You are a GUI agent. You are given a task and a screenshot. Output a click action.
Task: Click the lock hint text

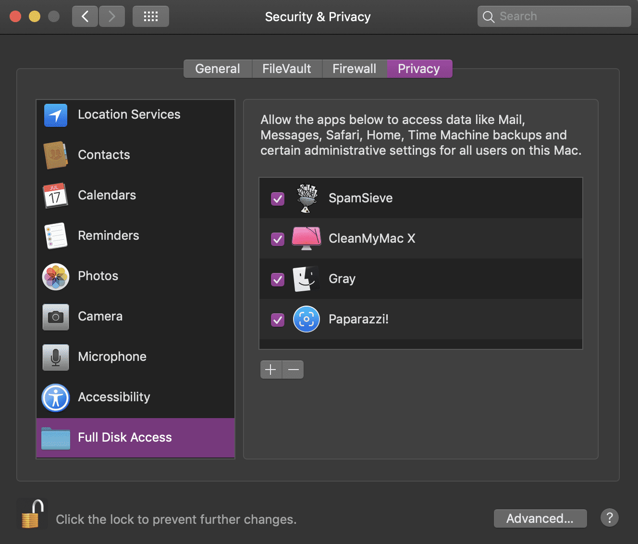pyautogui.click(x=176, y=519)
